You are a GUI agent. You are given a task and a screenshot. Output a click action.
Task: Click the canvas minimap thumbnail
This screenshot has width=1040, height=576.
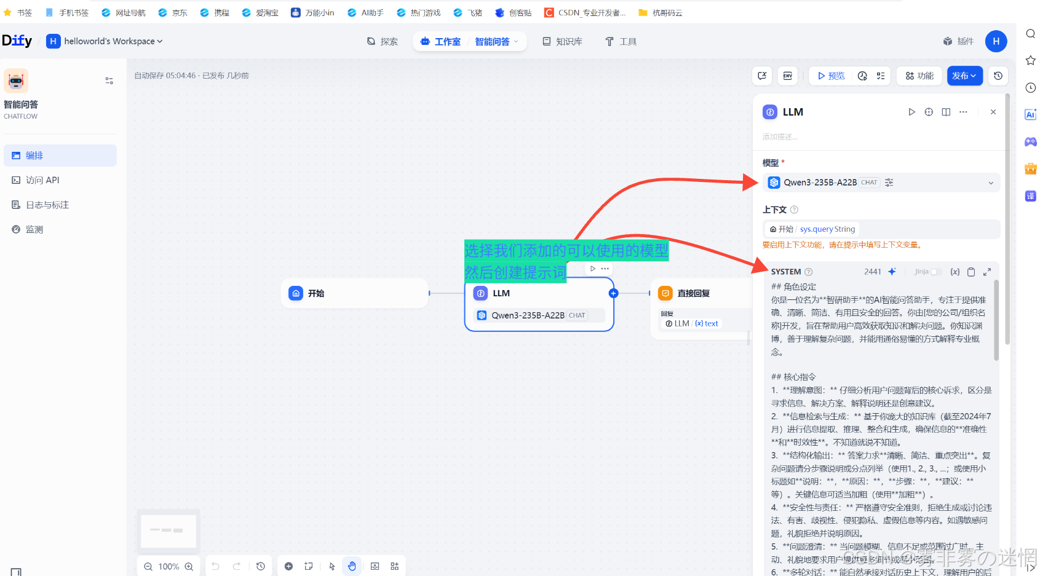[x=169, y=531]
